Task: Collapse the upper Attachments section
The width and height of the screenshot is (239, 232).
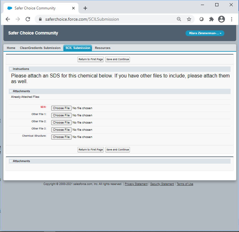Action: [x=11, y=91]
